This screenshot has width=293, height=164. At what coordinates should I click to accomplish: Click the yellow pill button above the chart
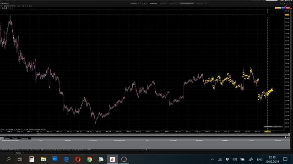tap(278, 8)
